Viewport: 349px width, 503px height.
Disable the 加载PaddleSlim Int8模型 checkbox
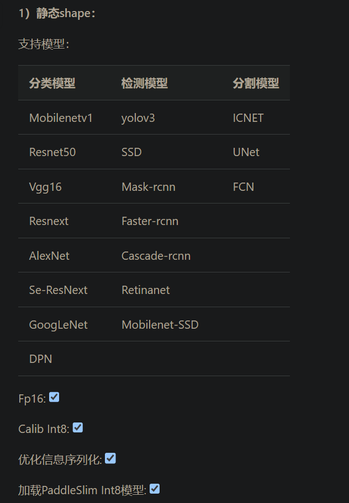click(x=155, y=489)
